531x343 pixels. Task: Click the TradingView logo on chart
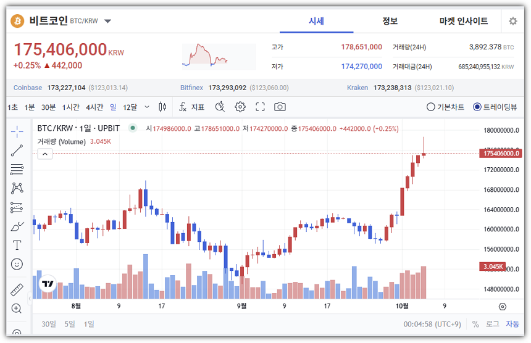pos(48,283)
